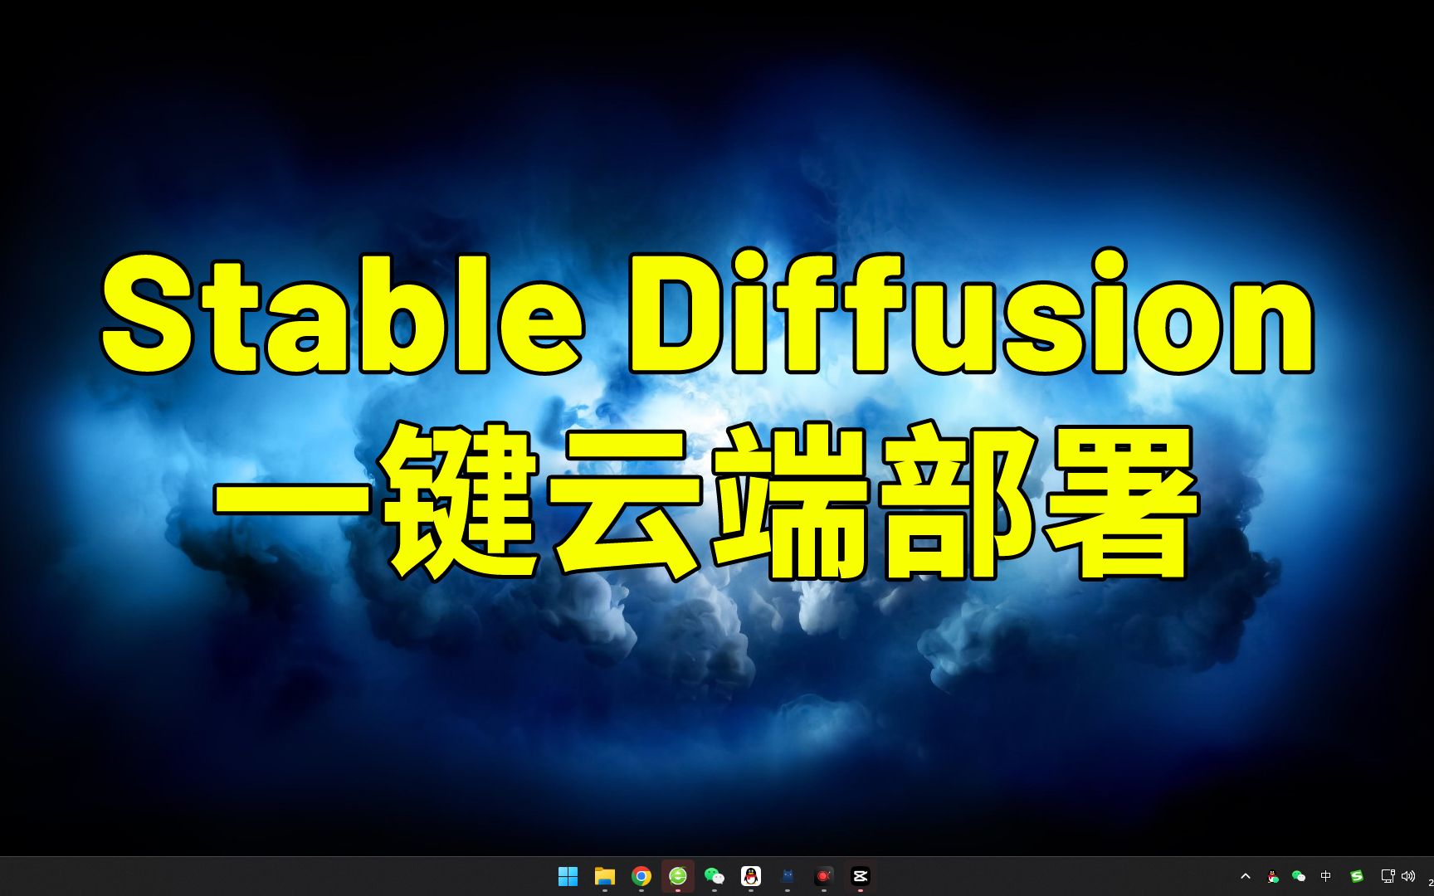Launch Google Chrome from the taskbar

[641, 876]
